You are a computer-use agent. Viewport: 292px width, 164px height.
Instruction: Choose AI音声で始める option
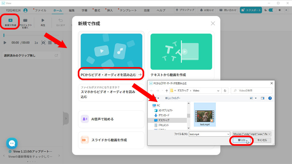(x=111, y=119)
